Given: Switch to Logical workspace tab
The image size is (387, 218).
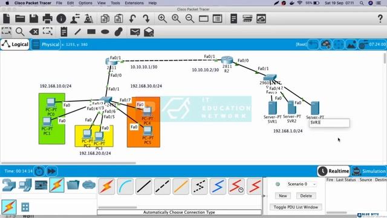Looking at the screenshot, I should (15, 44).
